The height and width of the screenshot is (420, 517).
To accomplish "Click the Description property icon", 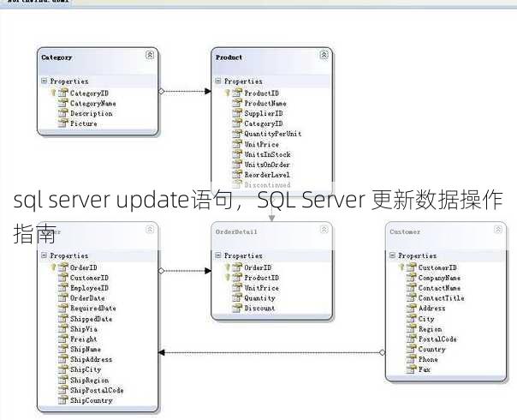I will [x=62, y=113].
